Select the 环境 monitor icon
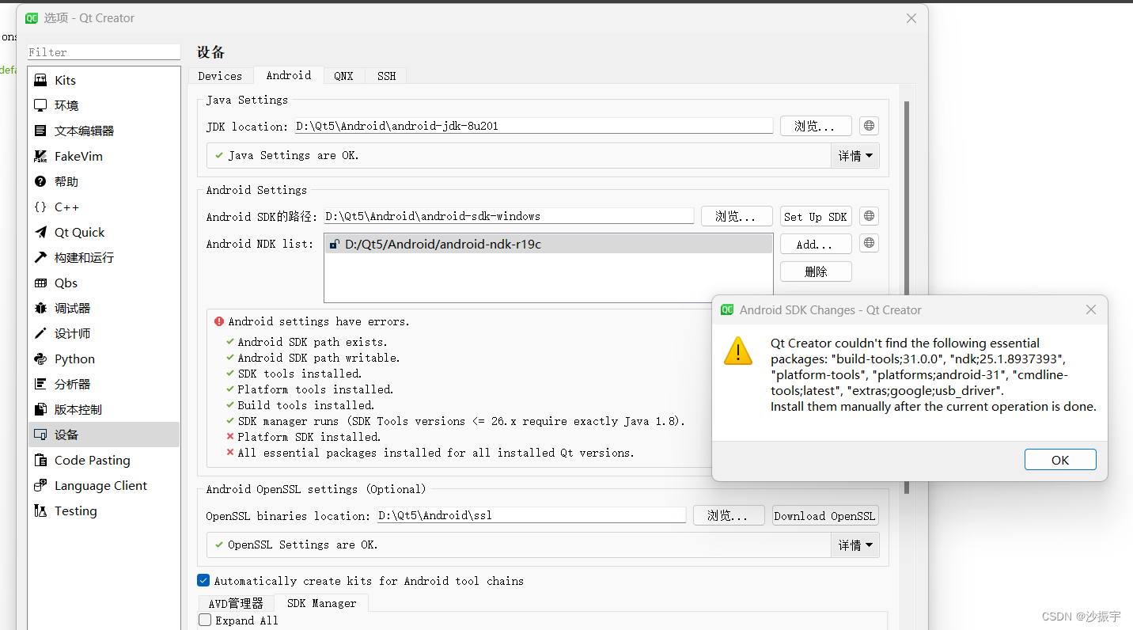Image resolution: width=1133 pixels, height=630 pixels. point(40,105)
